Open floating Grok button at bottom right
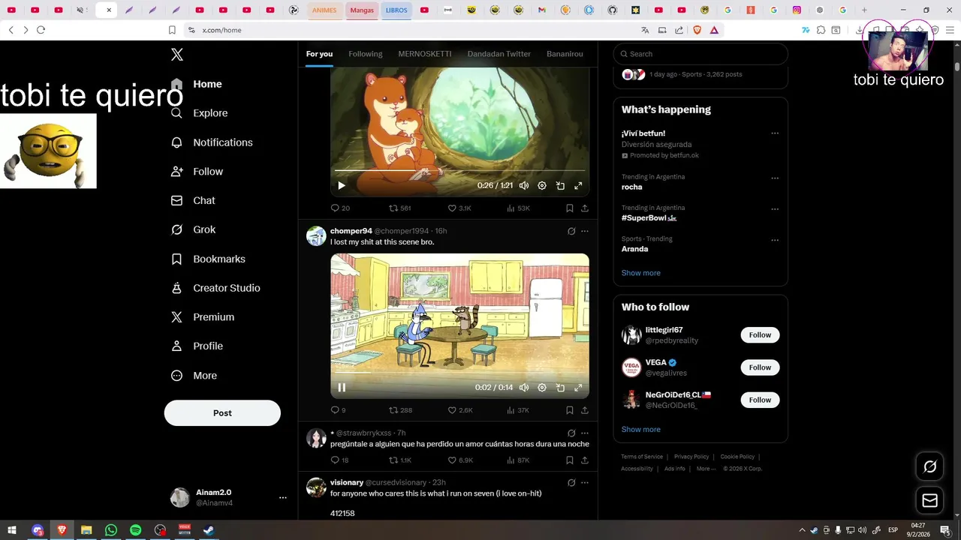The height and width of the screenshot is (540, 961). 929,466
